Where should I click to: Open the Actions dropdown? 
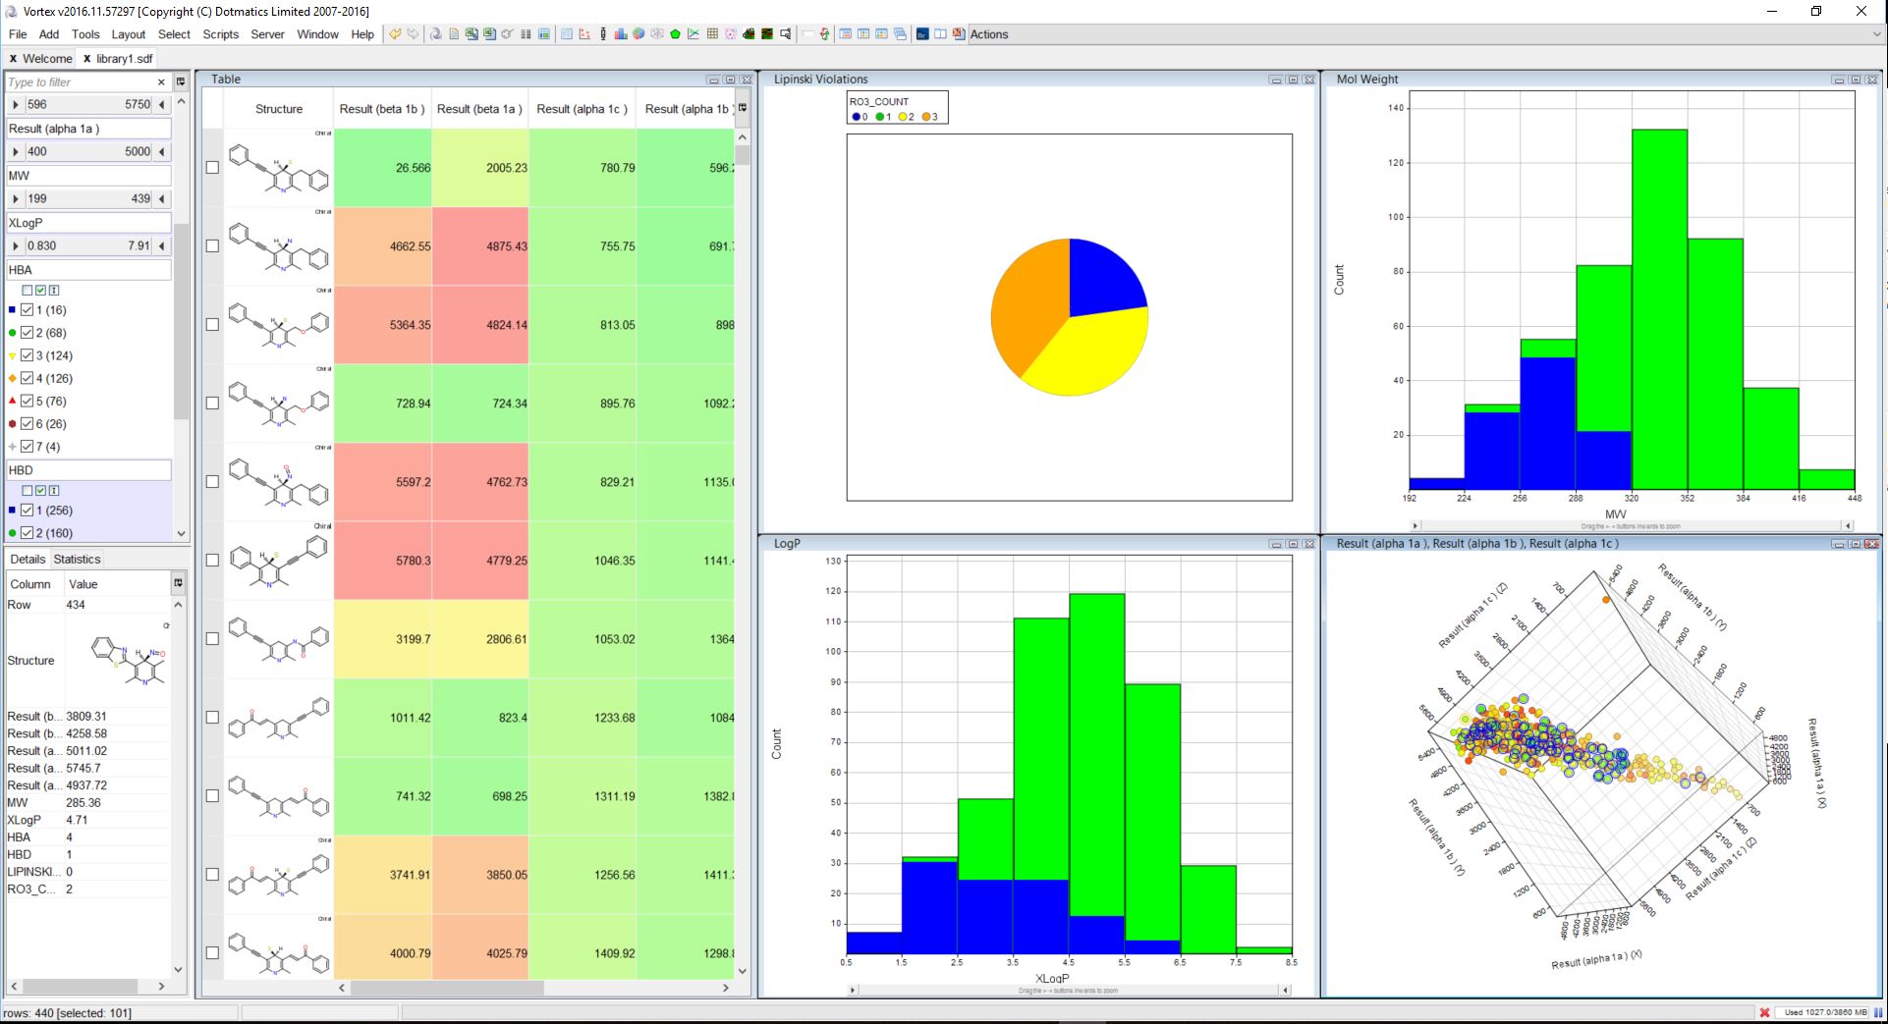click(989, 34)
